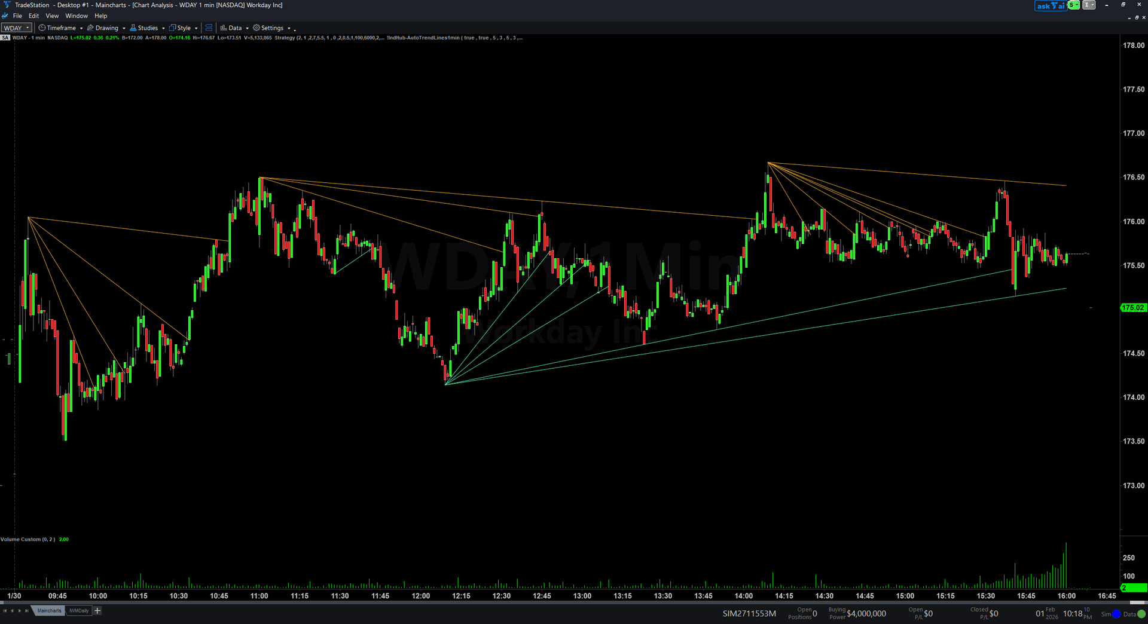Image resolution: width=1148 pixels, height=624 pixels.
Task: Click the SIM2711553M account label
Action: pos(749,613)
